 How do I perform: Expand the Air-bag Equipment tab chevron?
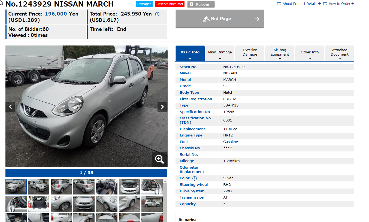[280, 58]
